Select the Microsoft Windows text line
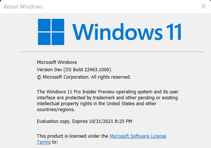 57,62
